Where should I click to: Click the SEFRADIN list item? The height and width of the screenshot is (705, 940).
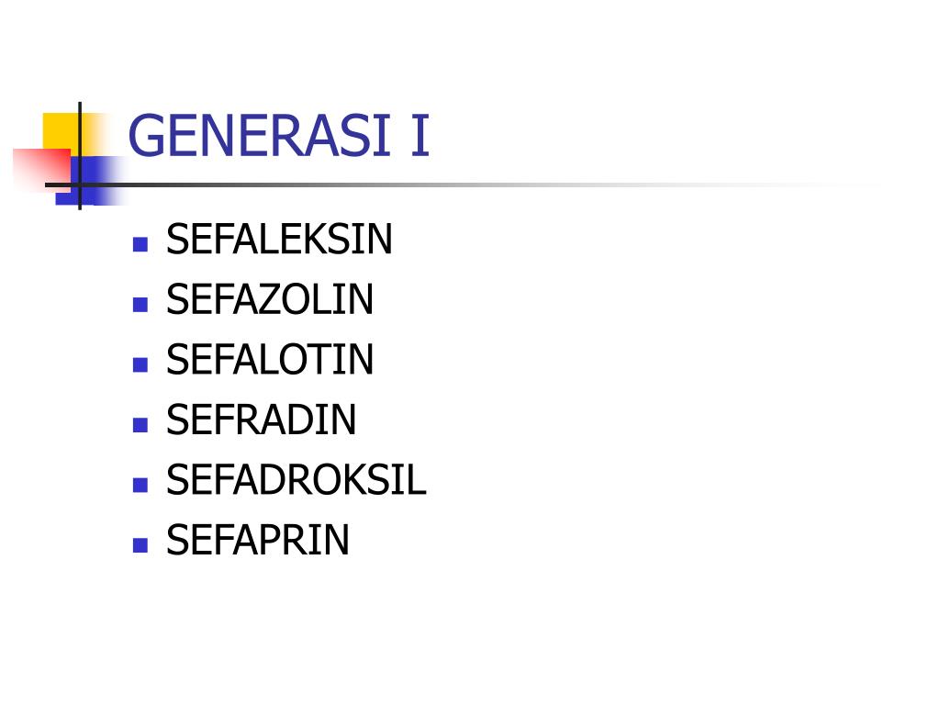261,420
